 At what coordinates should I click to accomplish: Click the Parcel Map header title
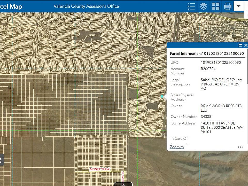click(x=11, y=7)
